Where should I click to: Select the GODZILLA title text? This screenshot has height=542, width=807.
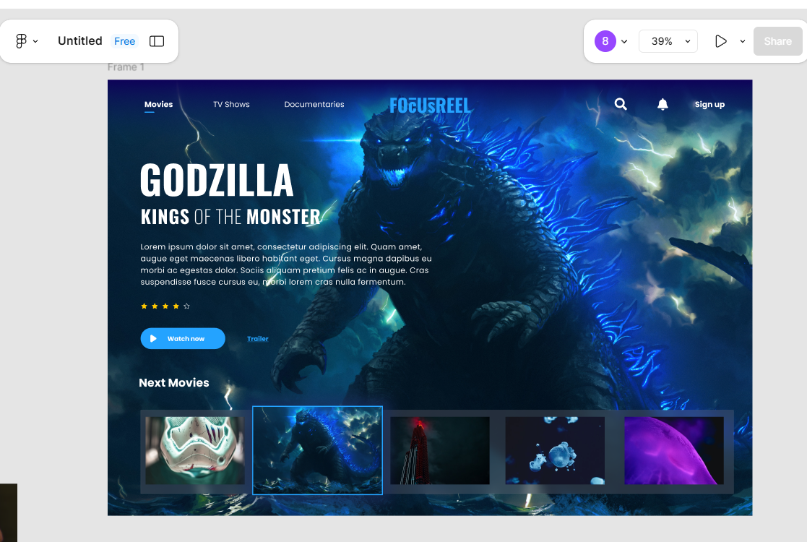[x=217, y=180]
